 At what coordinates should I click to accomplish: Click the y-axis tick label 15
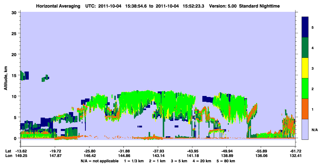15,75
